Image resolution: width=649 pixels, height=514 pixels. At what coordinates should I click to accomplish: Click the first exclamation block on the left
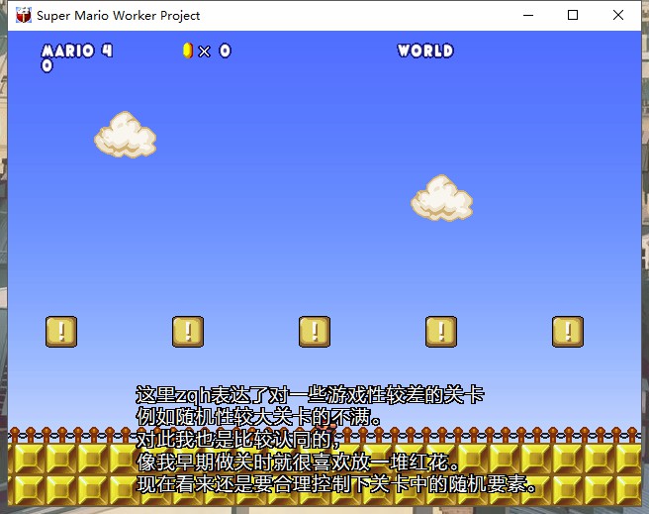click(x=61, y=332)
